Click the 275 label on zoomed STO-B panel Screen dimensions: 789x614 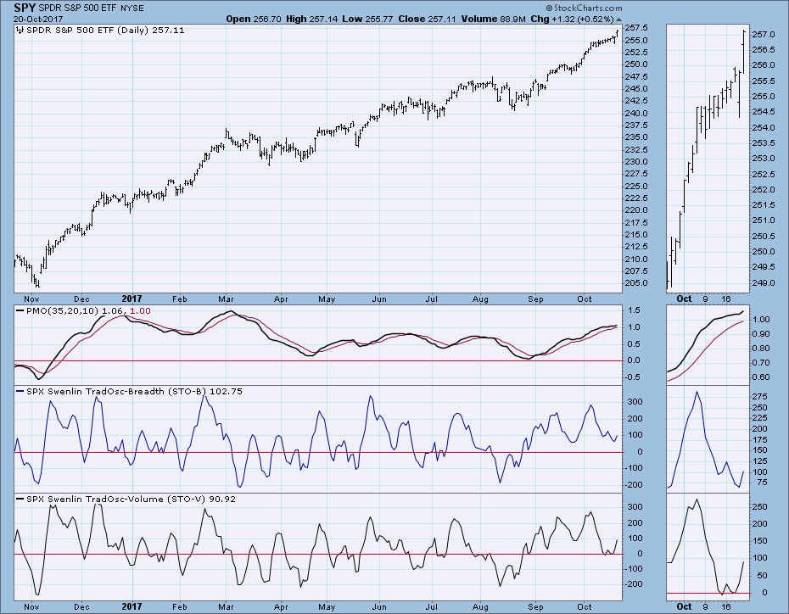click(x=760, y=397)
